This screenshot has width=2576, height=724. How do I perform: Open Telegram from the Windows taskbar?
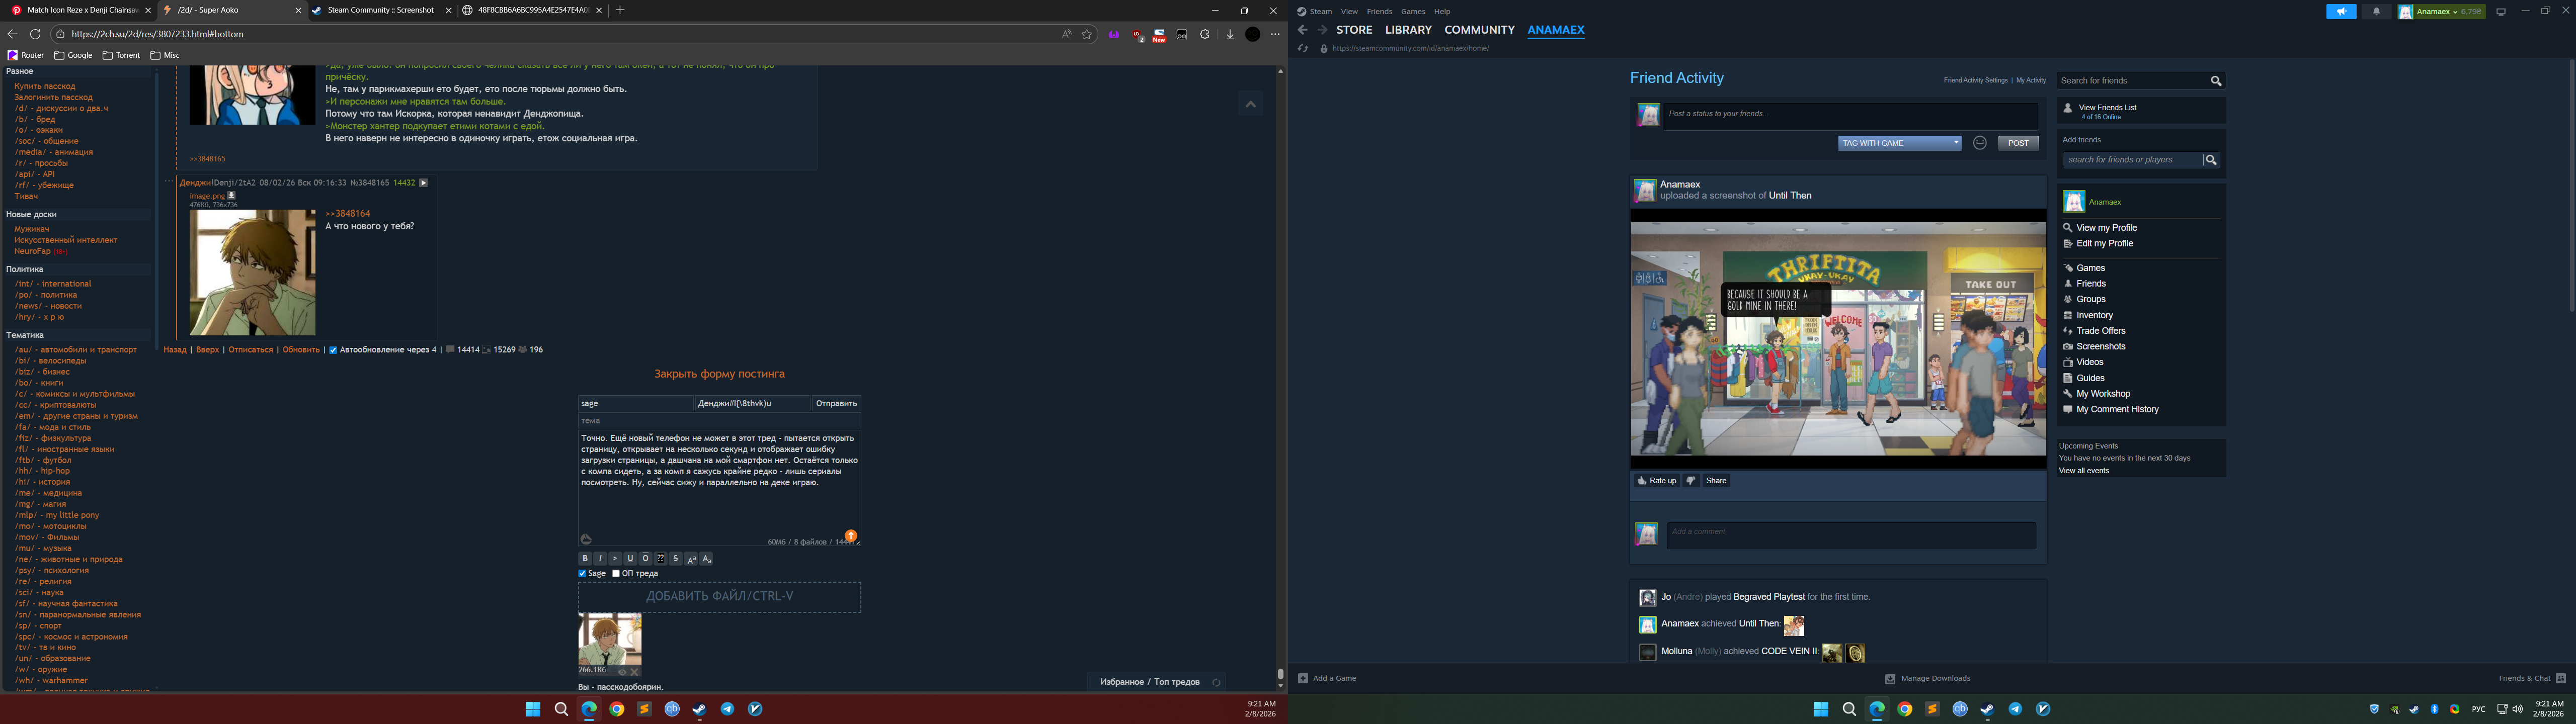pos(727,709)
